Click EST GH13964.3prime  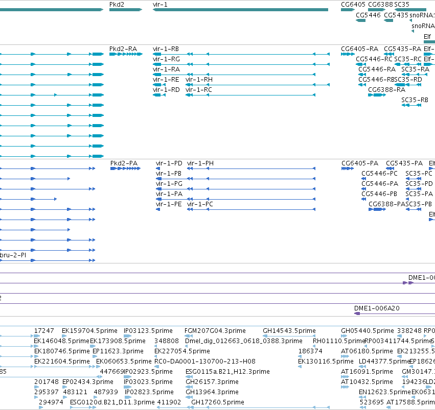click(x=212, y=392)
